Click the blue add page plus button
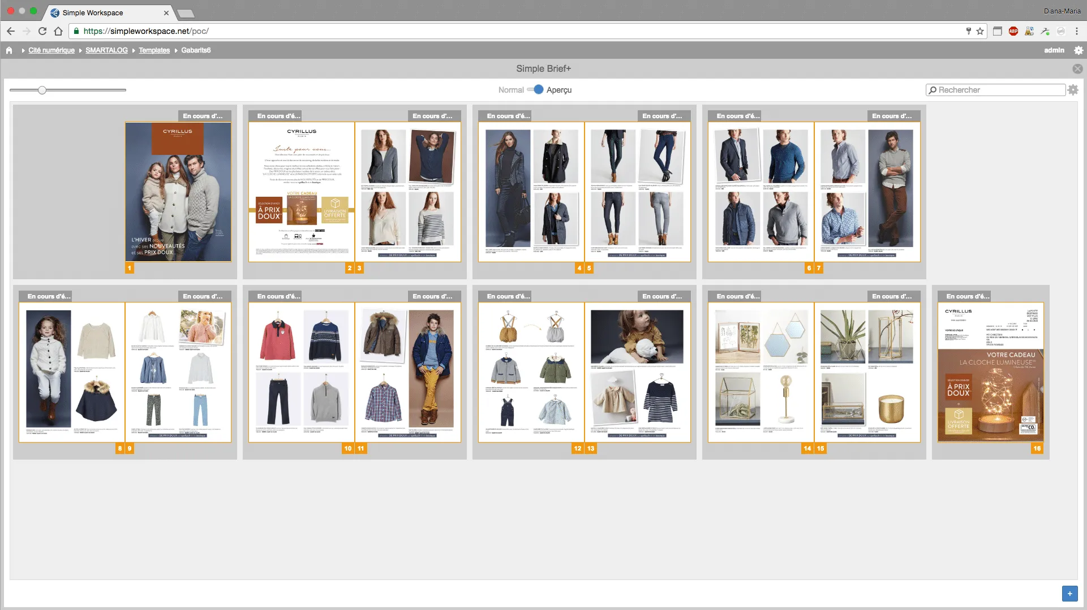The width and height of the screenshot is (1087, 610). point(1069,594)
